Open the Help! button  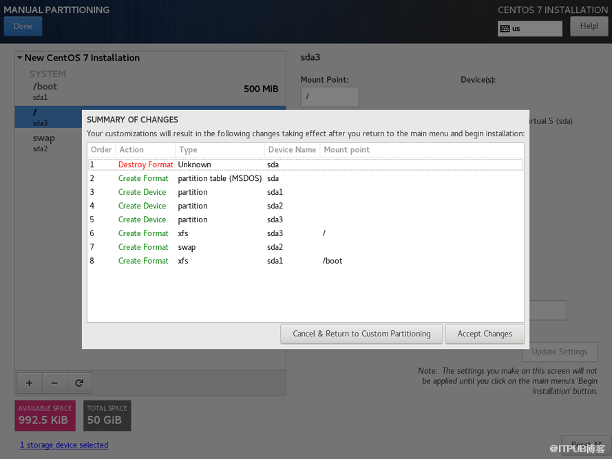point(589,26)
